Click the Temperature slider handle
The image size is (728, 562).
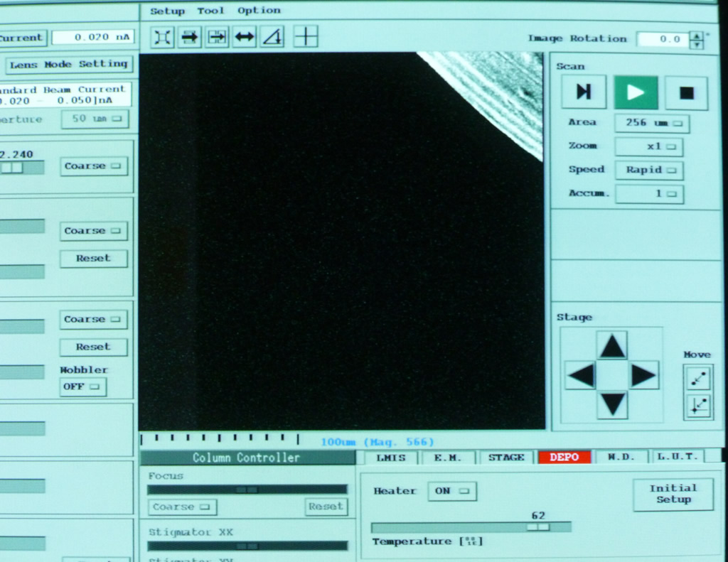click(x=537, y=527)
